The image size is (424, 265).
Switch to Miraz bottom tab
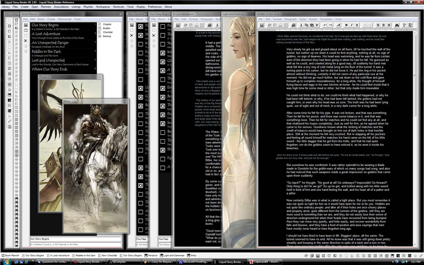(192, 255)
